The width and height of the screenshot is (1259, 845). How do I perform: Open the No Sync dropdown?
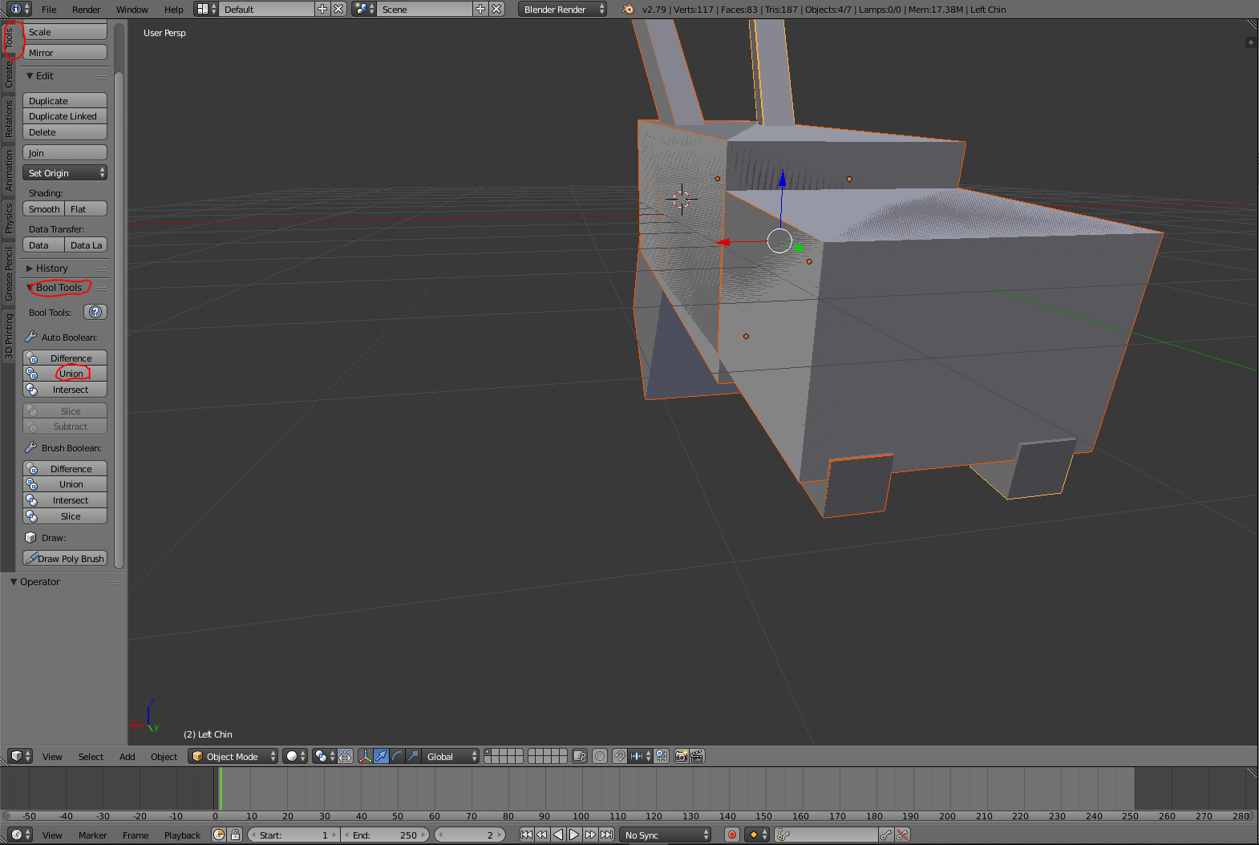pyautogui.click(x=666, y=835)
